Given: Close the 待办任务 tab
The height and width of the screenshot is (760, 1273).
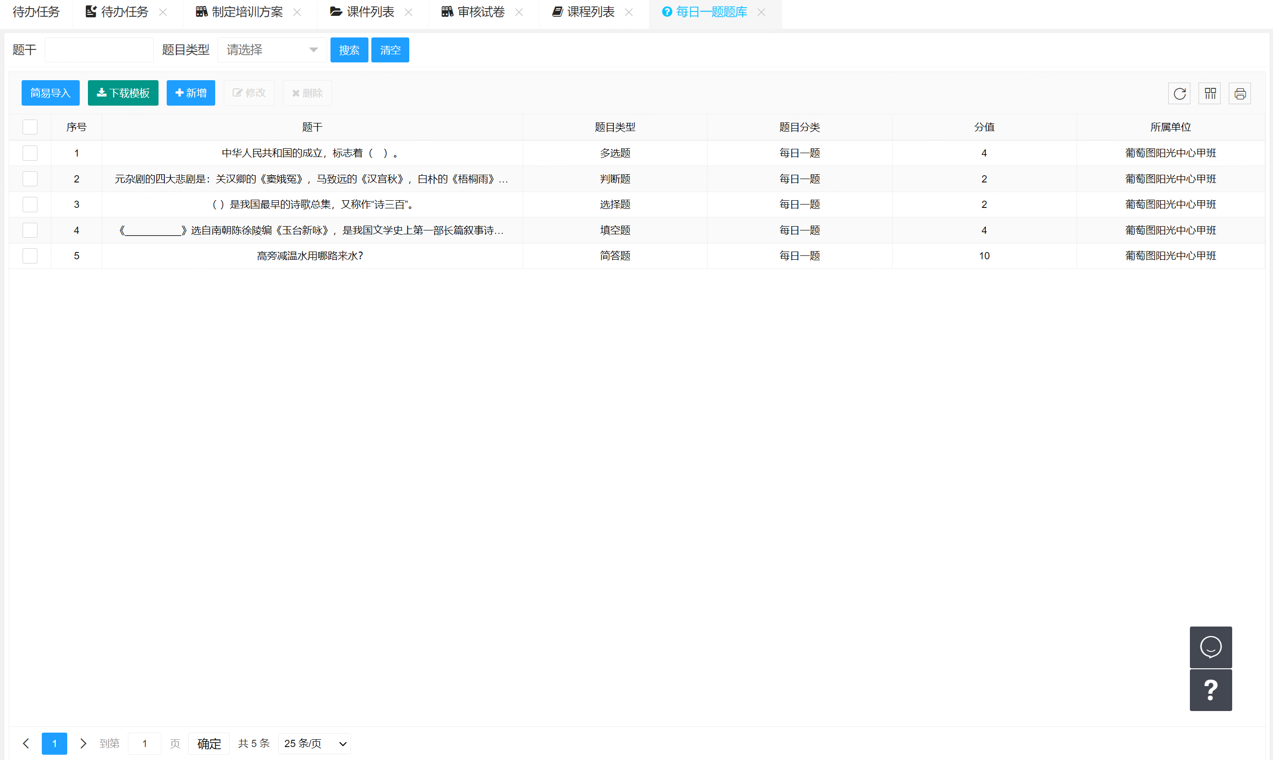Looking at the screenshot, I should tap(163, 12).
